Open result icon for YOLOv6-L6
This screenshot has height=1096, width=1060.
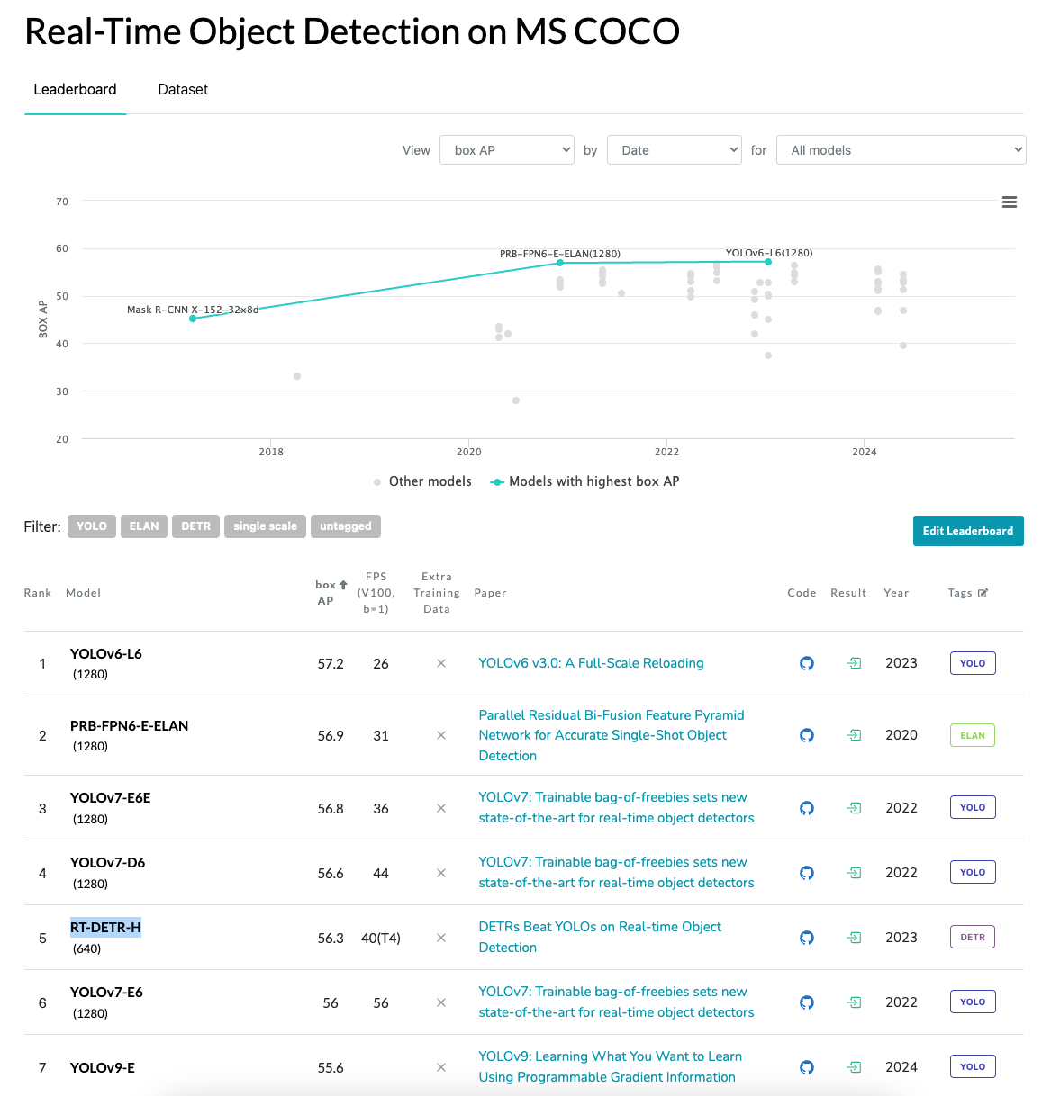tap(854, 663)
